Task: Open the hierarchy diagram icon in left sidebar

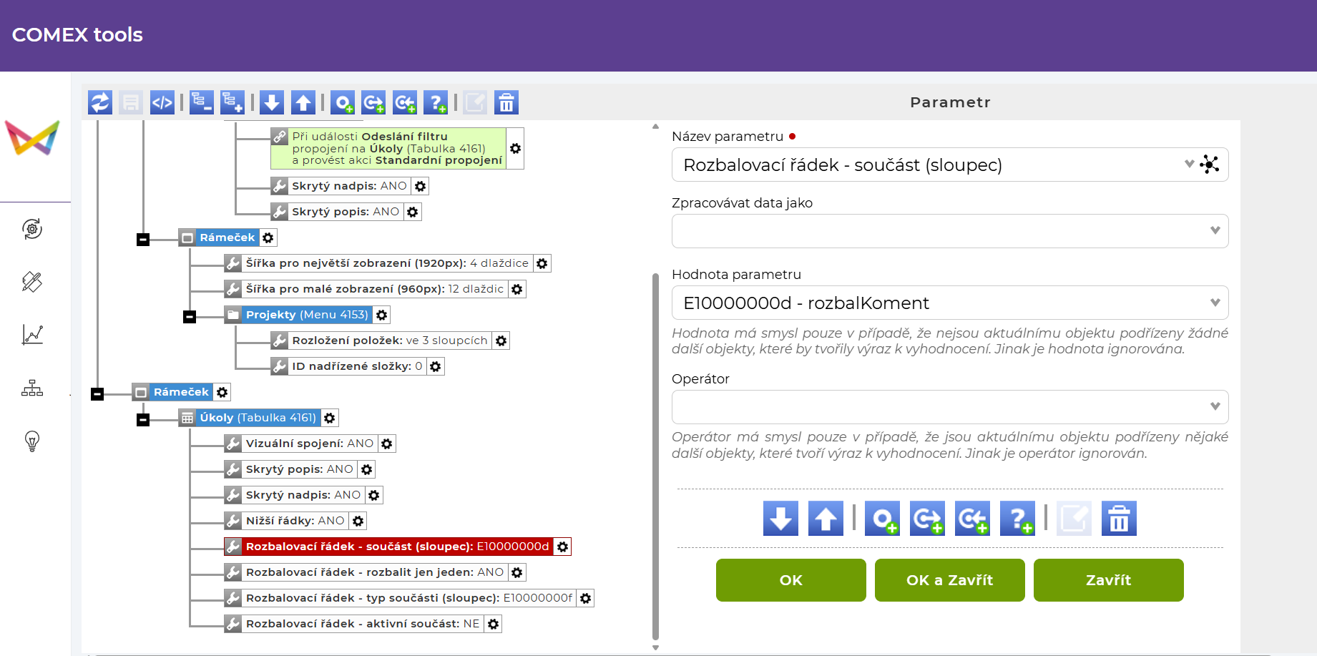Action: click(x=32, y=388)
